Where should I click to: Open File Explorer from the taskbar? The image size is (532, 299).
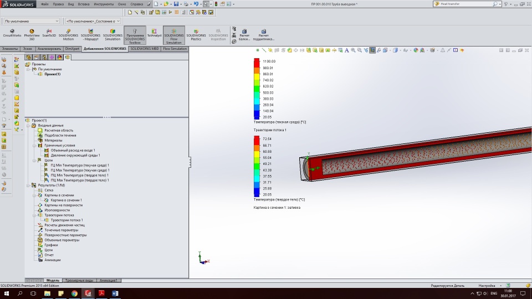(47, 293)
